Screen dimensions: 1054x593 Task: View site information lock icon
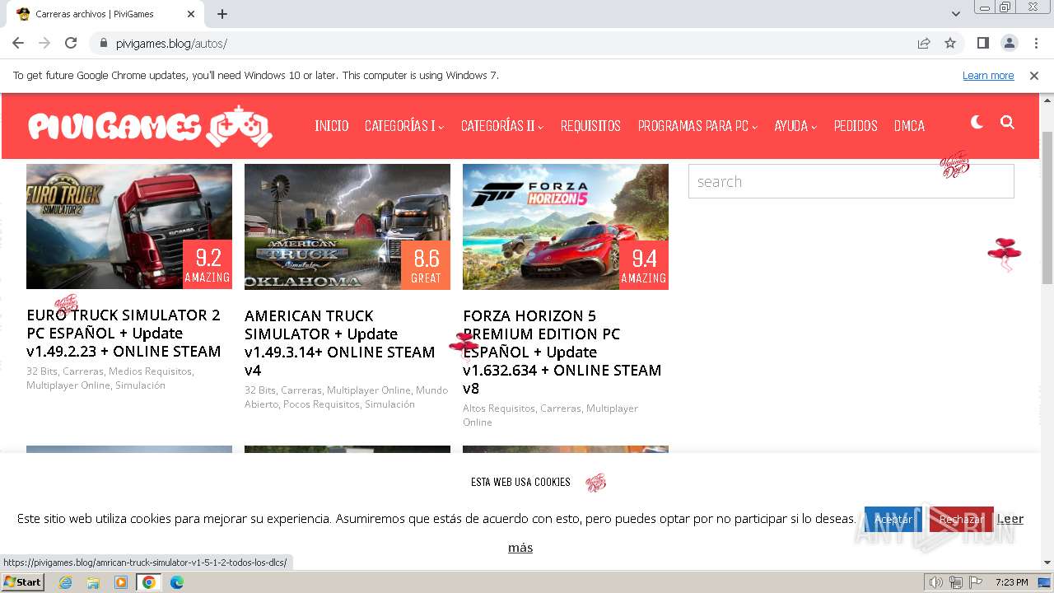(104, 44)
